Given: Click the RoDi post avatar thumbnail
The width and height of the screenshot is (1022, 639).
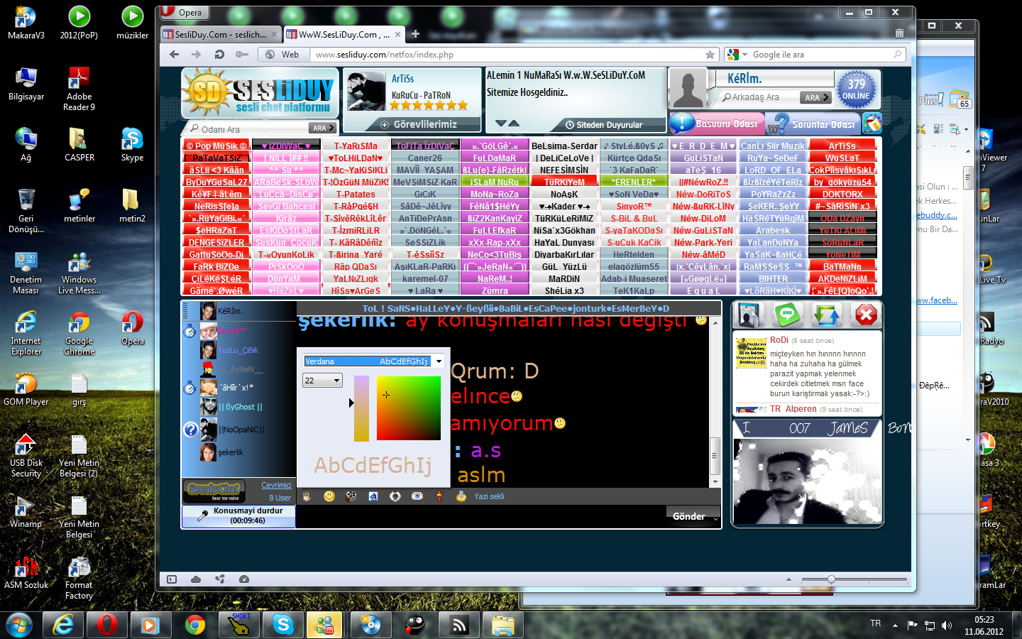Looking at the screenshot, I should point(751,352).
